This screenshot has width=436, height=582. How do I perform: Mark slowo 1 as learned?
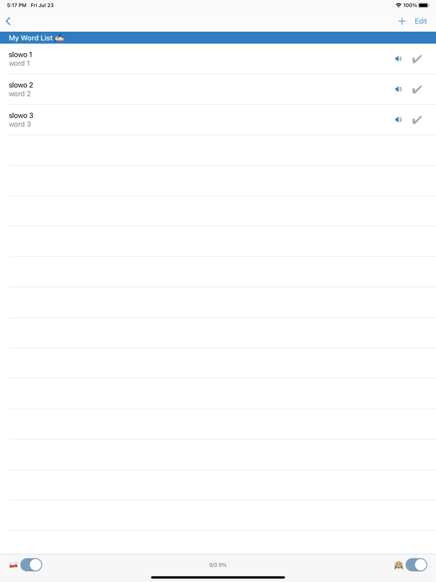click(417, 59)
